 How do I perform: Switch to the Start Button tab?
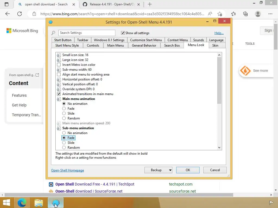click(x=63, y=40)
